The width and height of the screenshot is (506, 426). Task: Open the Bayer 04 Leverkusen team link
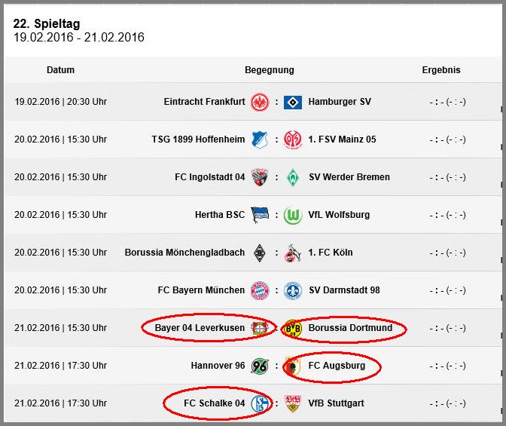tap(200, 328)
